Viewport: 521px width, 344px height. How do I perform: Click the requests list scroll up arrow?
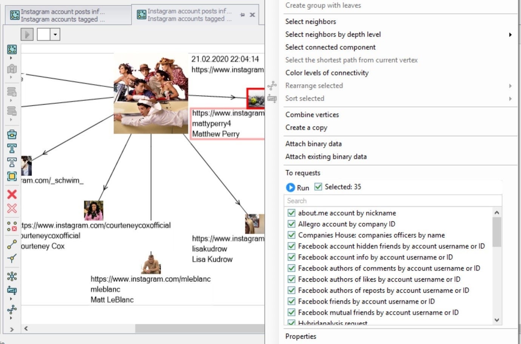(x=497, y=213)
